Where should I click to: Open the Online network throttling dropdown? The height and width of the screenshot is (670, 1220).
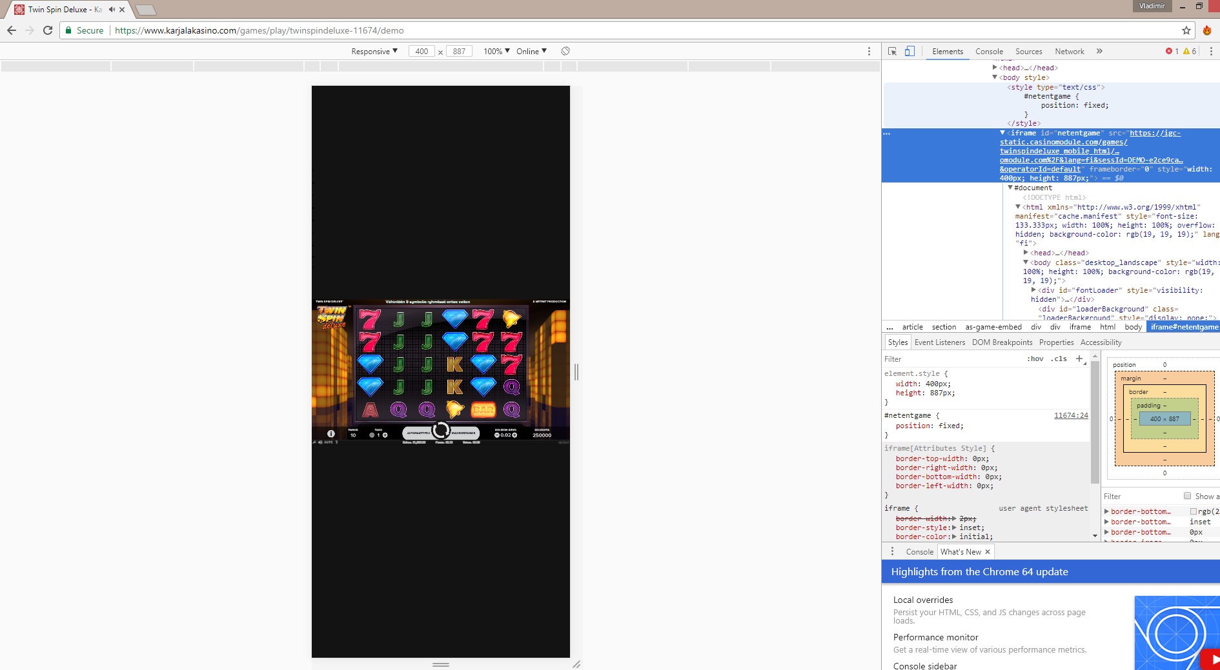point(531,52)
